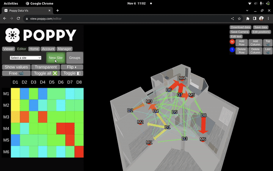Go to the Home tab
Viewport: 273px width, 171px height.
click(34, 49)
